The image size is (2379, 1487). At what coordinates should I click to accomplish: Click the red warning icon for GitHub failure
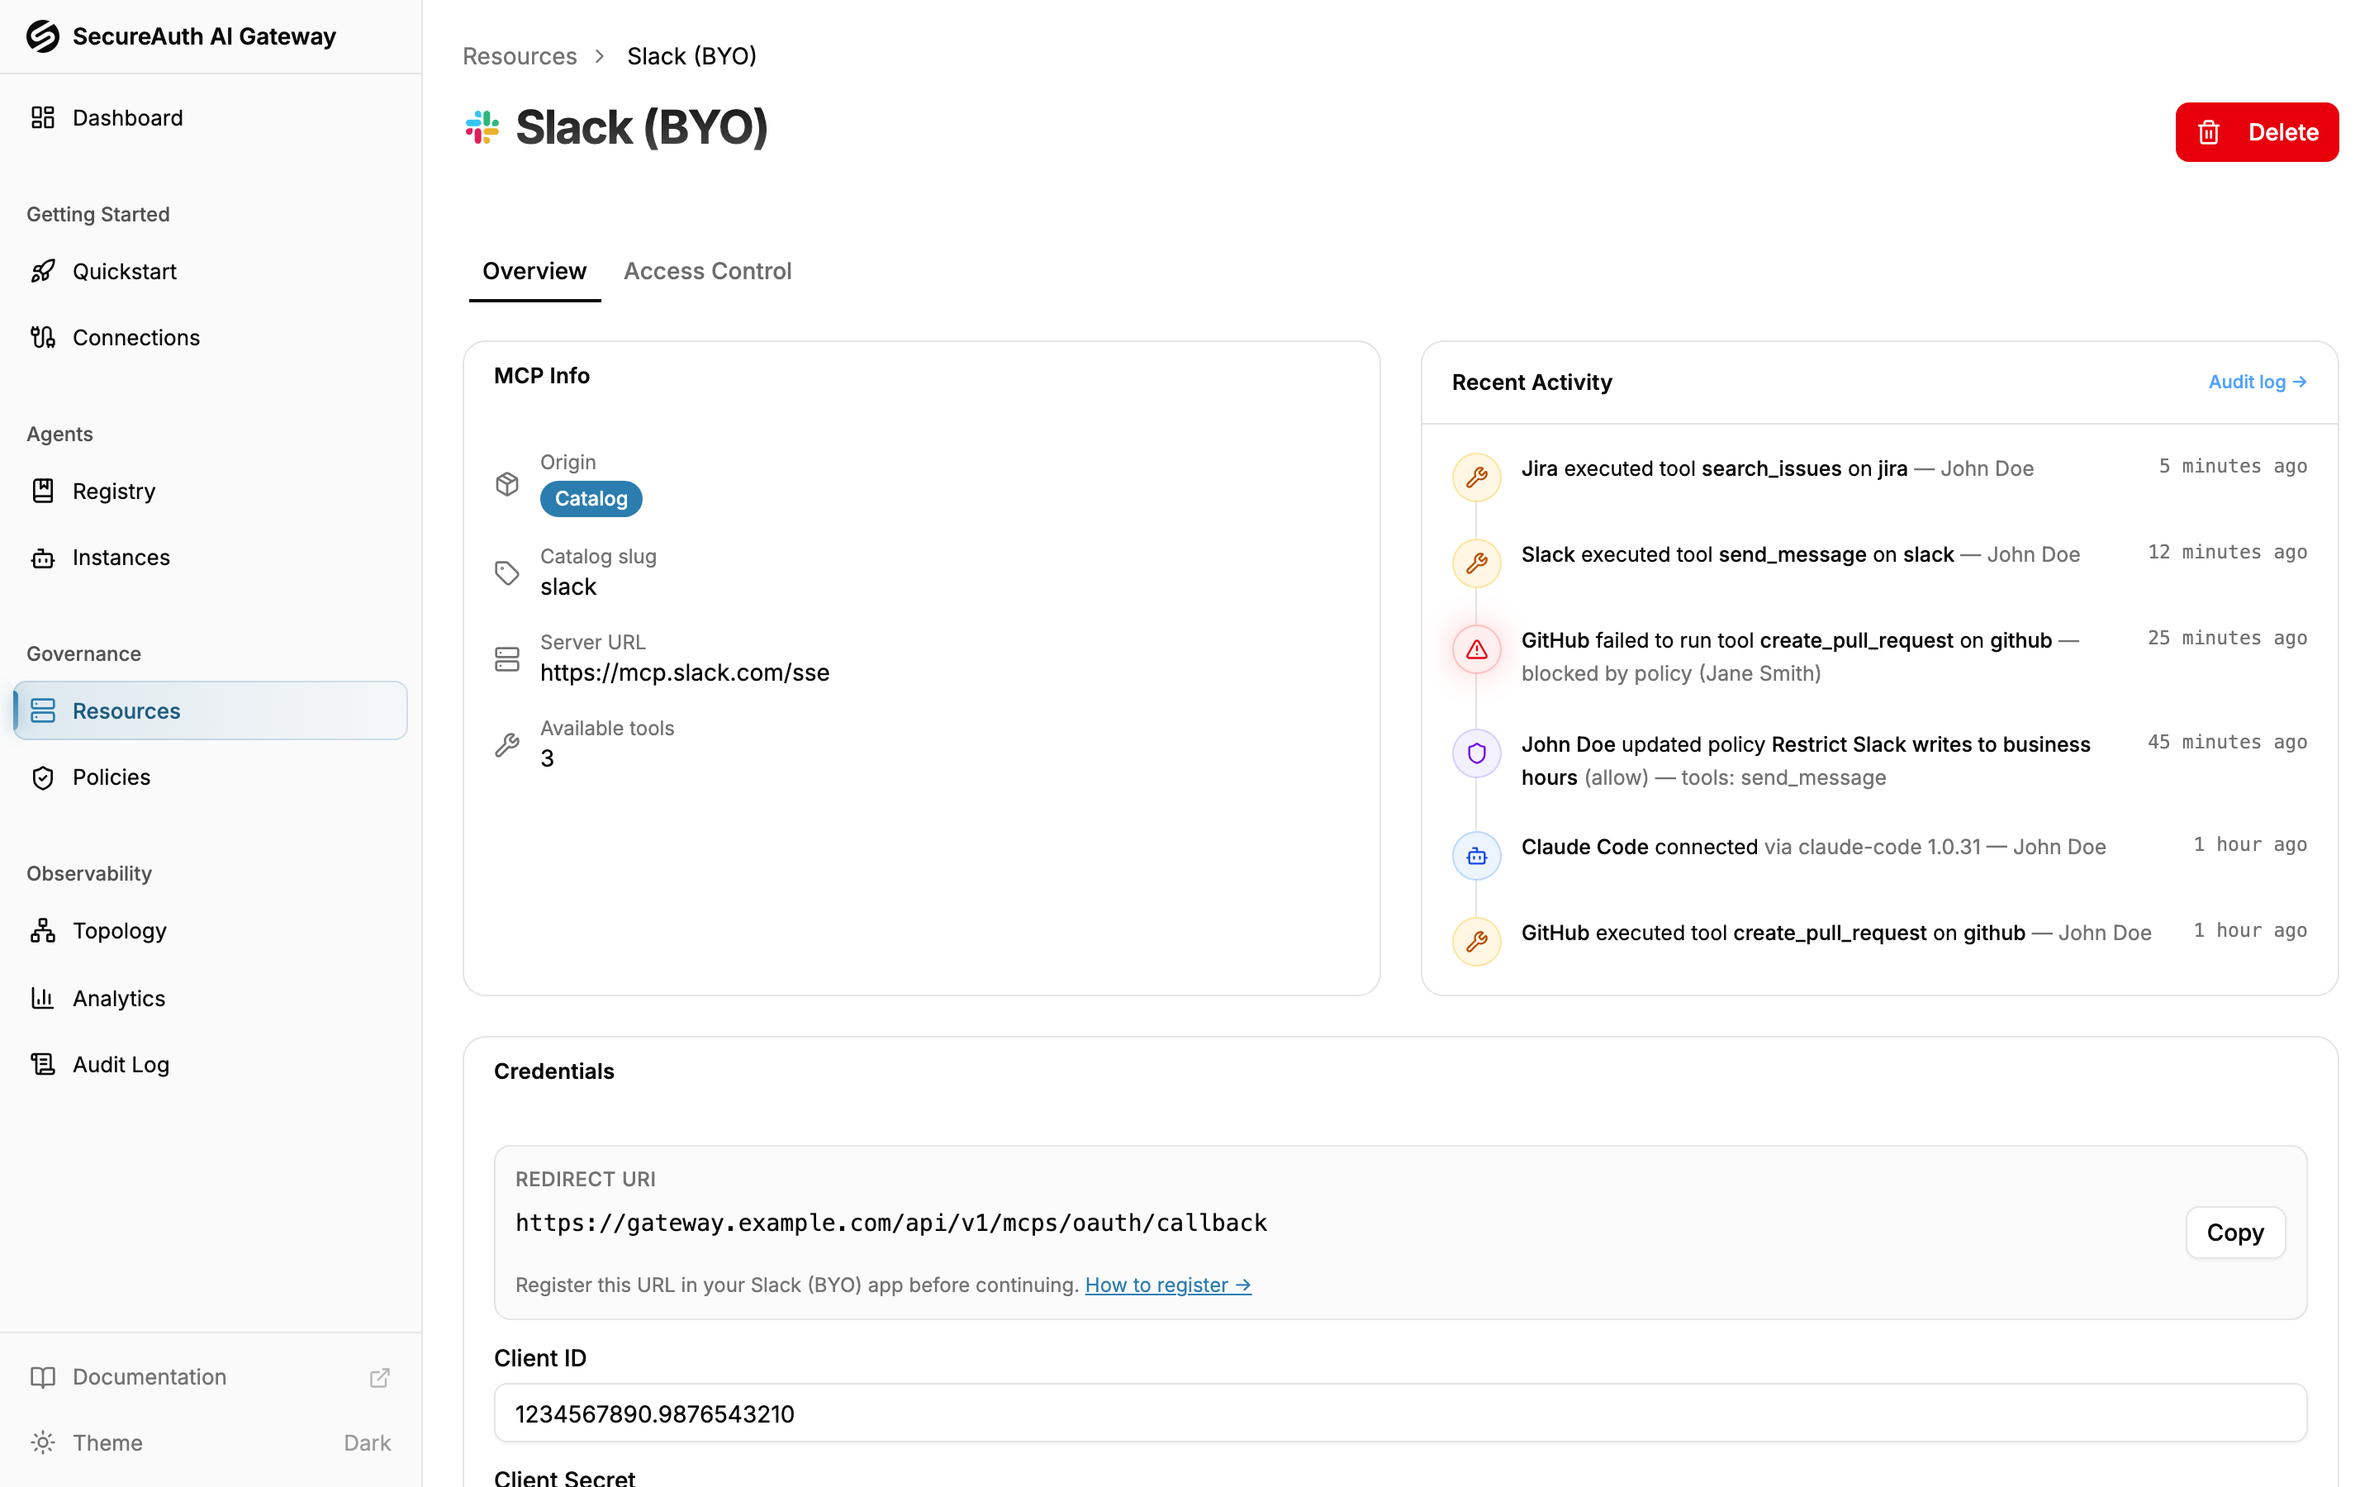[x=1477, y=650]
